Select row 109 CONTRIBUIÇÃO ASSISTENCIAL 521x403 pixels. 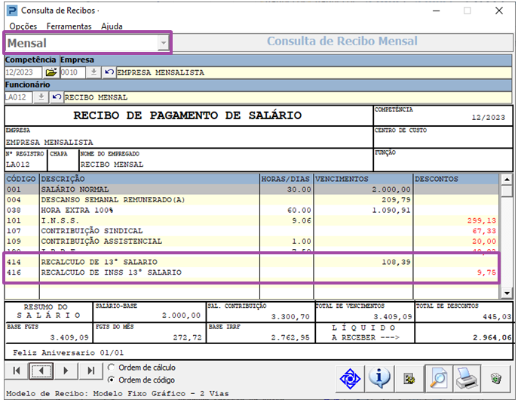[252, 241]
